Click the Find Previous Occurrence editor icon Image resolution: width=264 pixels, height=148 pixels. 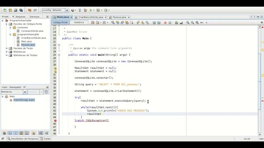pos(118,23)
